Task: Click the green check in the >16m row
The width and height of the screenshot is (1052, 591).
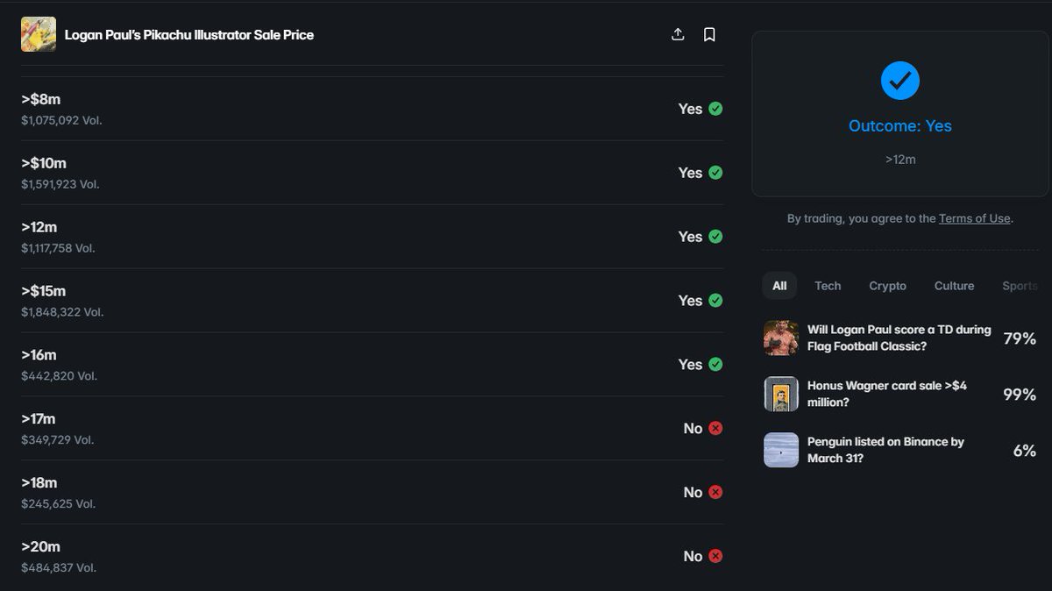Action: point(715,365)
